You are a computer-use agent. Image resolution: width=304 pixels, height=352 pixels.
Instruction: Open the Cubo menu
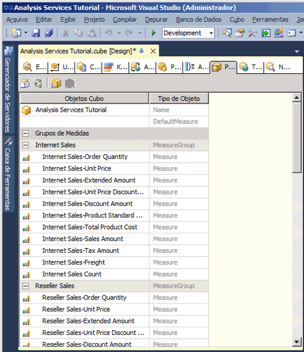point(237,19)
